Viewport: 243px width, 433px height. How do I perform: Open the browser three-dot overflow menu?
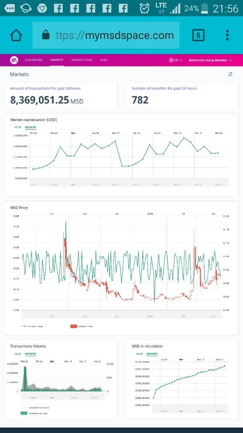point(227,35)
